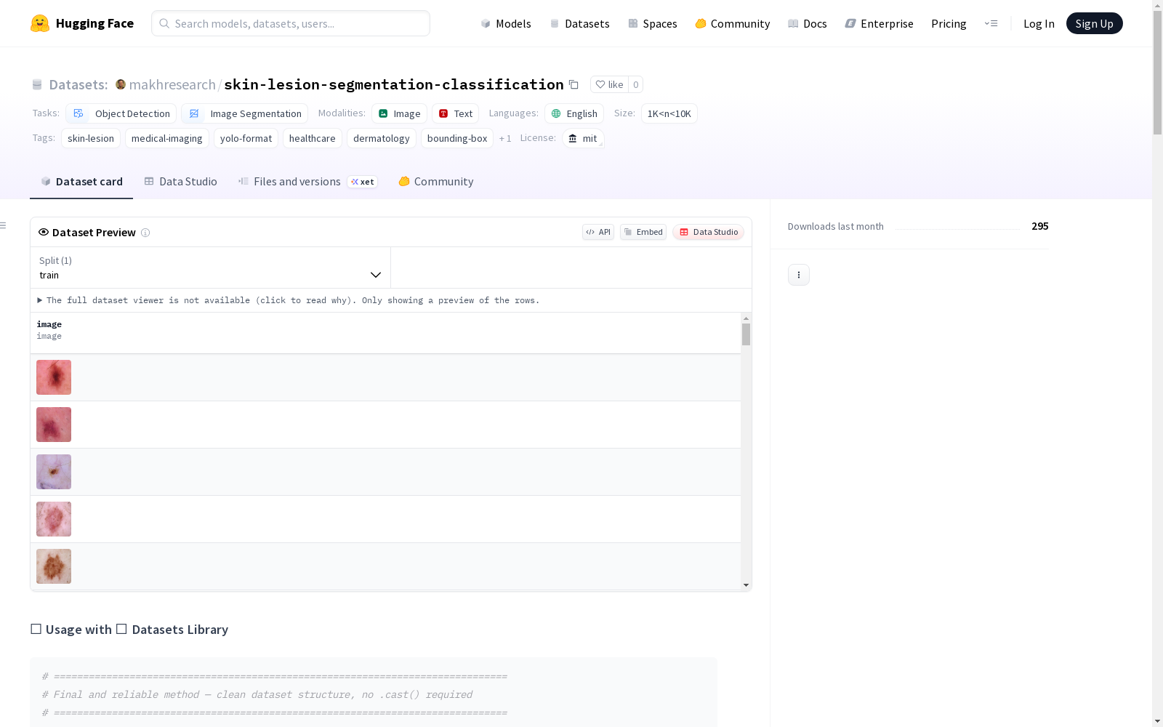The width and height of the screenshot is (1163, 727).
Task: Expand the navigation more-options icon
Action: pos(991,23)
